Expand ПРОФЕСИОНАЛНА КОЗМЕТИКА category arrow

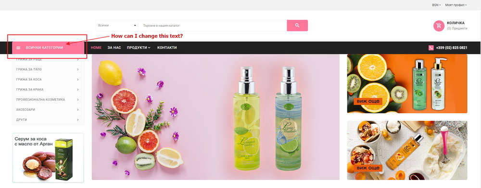[78, 100]
